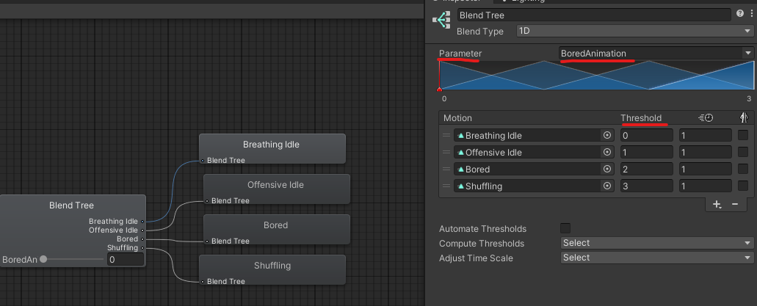Viewport: 757px width, 306px height.
Task: Open the Blend Type 1D dropdown
Action: 634,31
